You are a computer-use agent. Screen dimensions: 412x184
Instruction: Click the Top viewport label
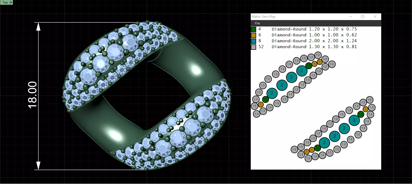pyautogui.click(x=5, y=2)
